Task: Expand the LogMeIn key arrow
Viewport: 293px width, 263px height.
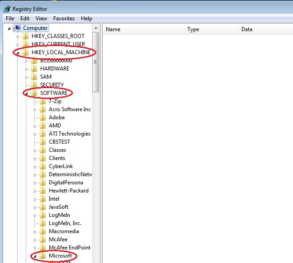Action: (x=35, y=216)
